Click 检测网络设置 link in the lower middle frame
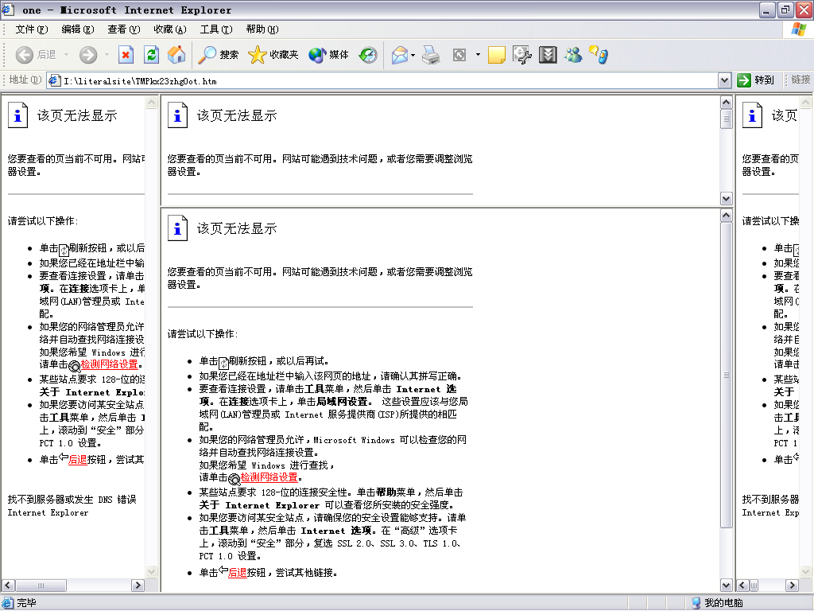The height and width of the screenshot is (611, 814). point(269,477)
